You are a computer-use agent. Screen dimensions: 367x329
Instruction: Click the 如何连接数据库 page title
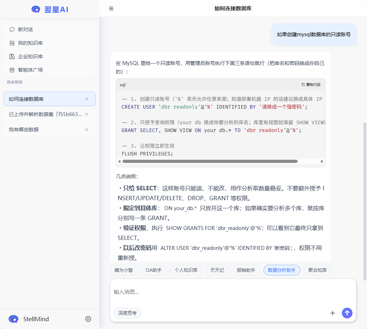click(x=233, y=9)
